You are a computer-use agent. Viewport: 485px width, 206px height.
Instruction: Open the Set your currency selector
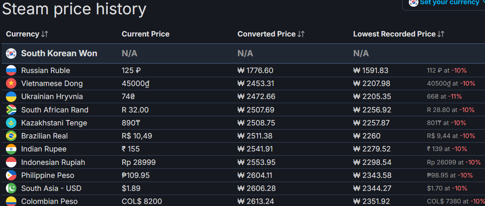point(445,3)
